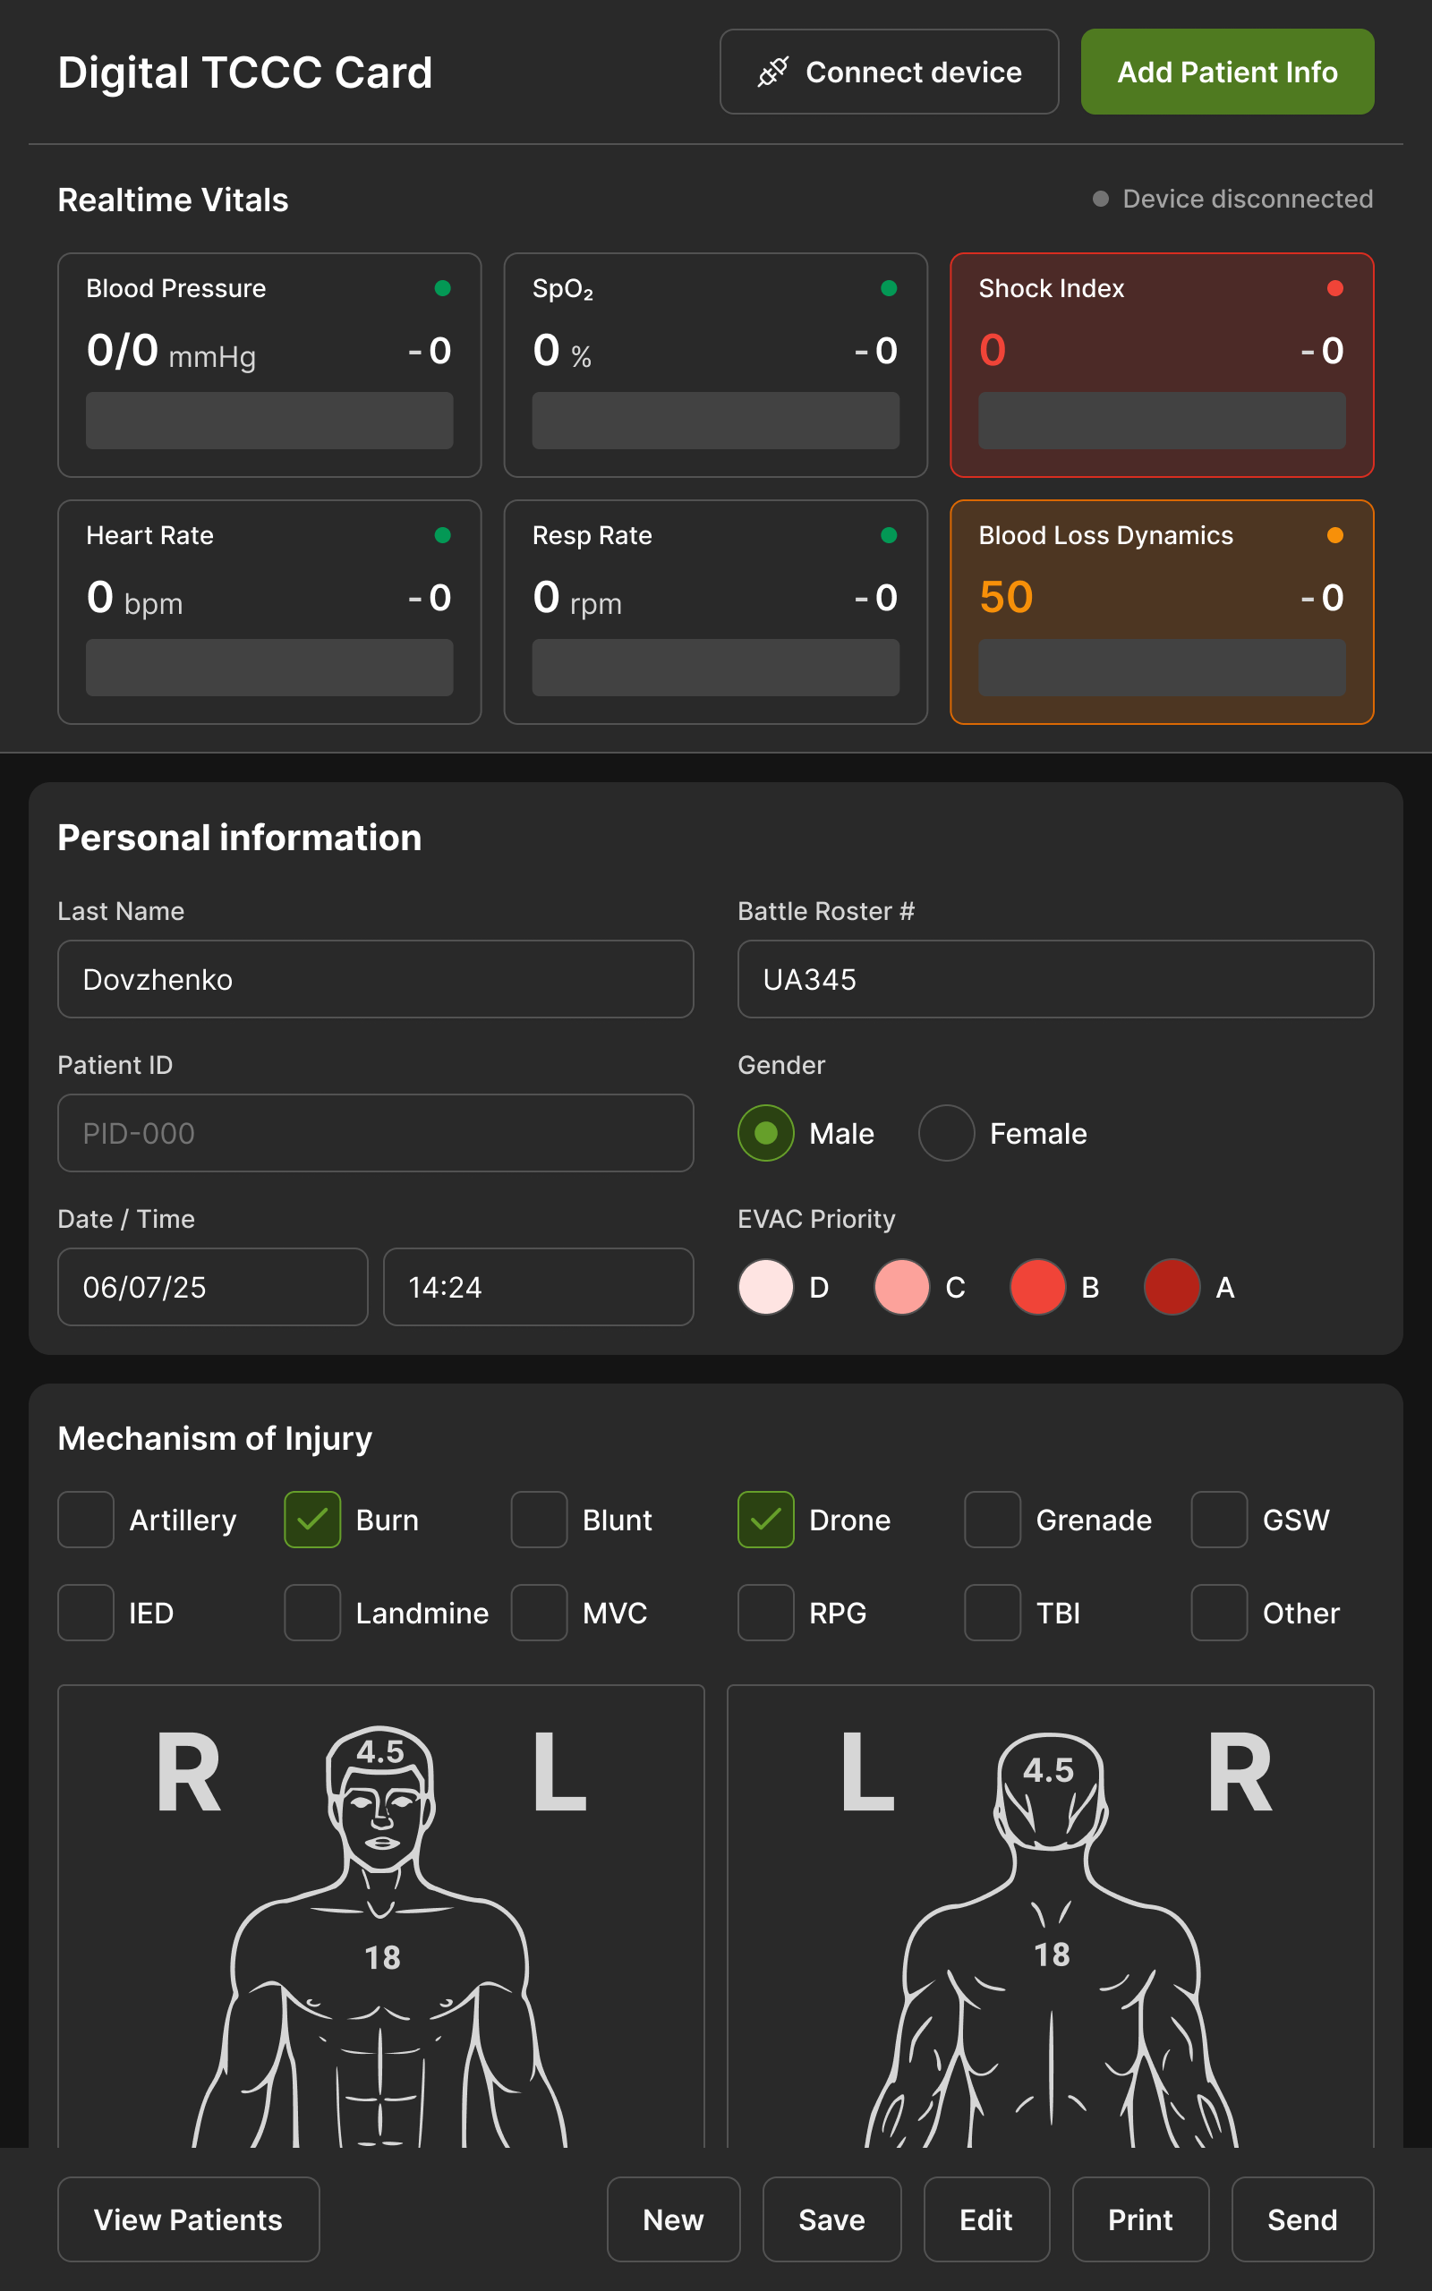This screenshot has width=1432, height=2291.
Task: Click the plug icon in Connect device
Action: tap(772, 72)
